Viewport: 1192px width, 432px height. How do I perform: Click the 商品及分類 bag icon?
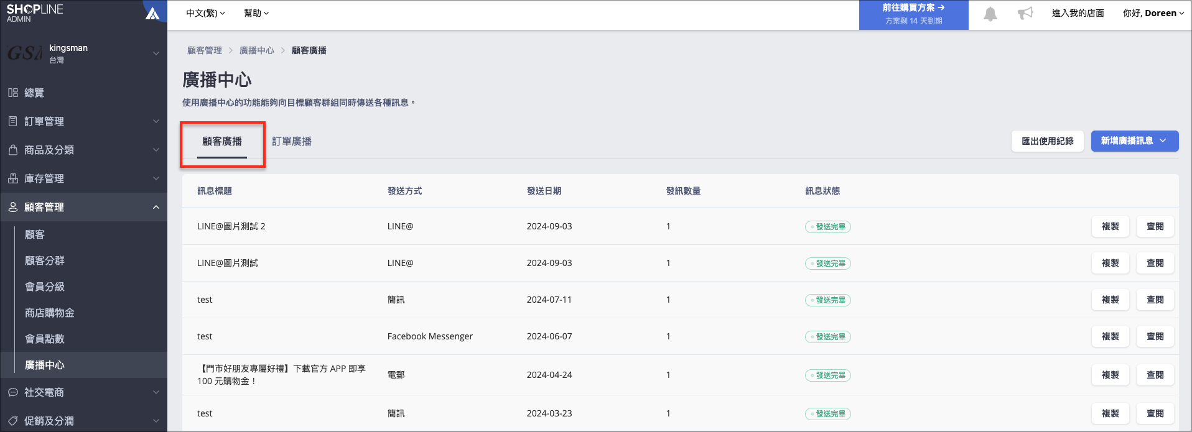(13, 150)
